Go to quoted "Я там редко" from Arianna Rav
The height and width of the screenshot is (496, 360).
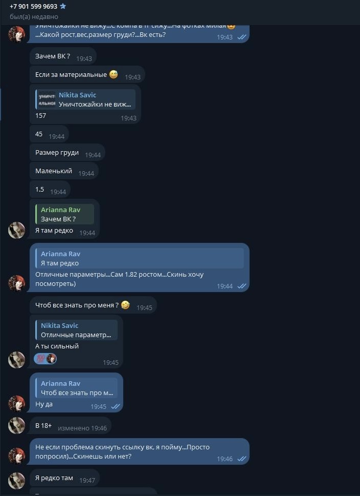point(139,258)
